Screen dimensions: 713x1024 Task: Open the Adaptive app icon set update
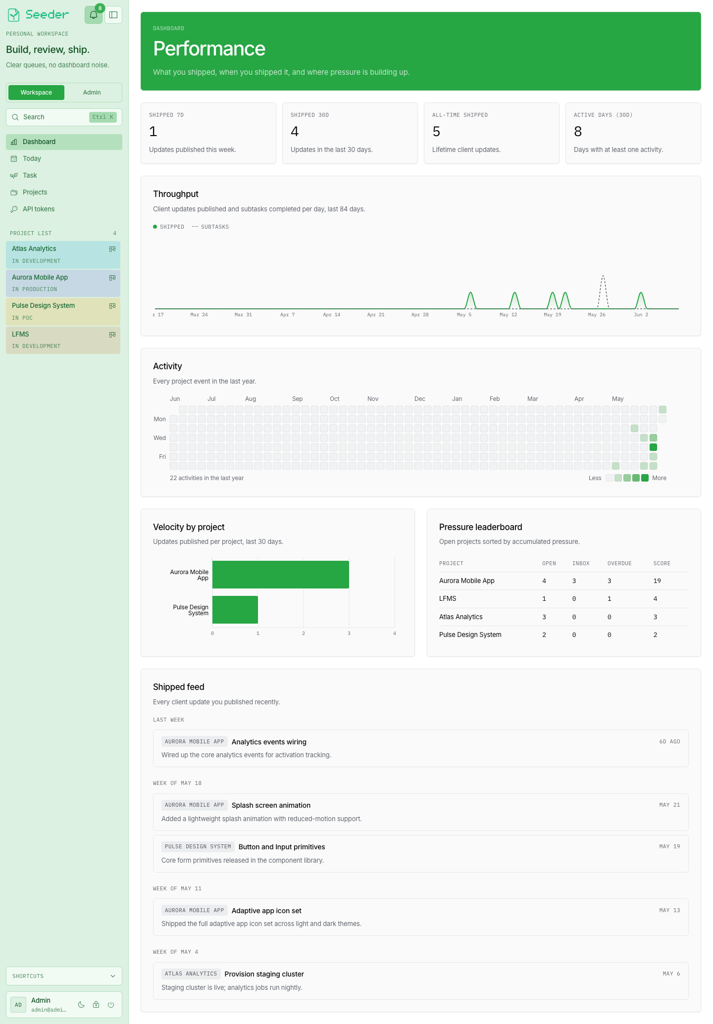pyautogui.click(x=420, y=917)
